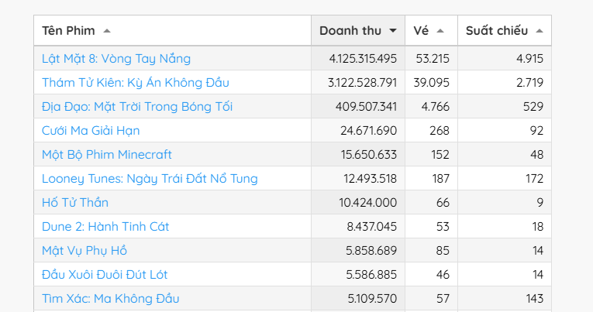Sort by Doanh thu column header
The height and width of the screenshot is (312, 593).
(x=350, y=31)
